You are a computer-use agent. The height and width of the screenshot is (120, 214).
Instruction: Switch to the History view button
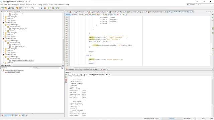click(x=74, y=14)
